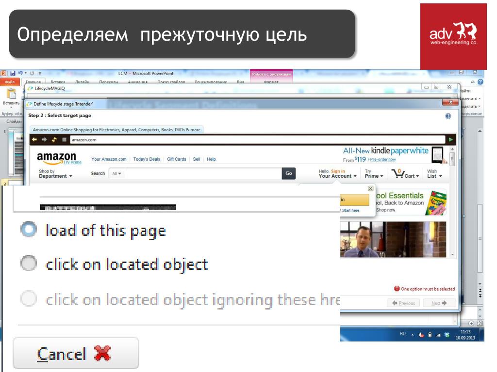
Task: Click the Amazon Help link
Action: [x=211, y=159]
